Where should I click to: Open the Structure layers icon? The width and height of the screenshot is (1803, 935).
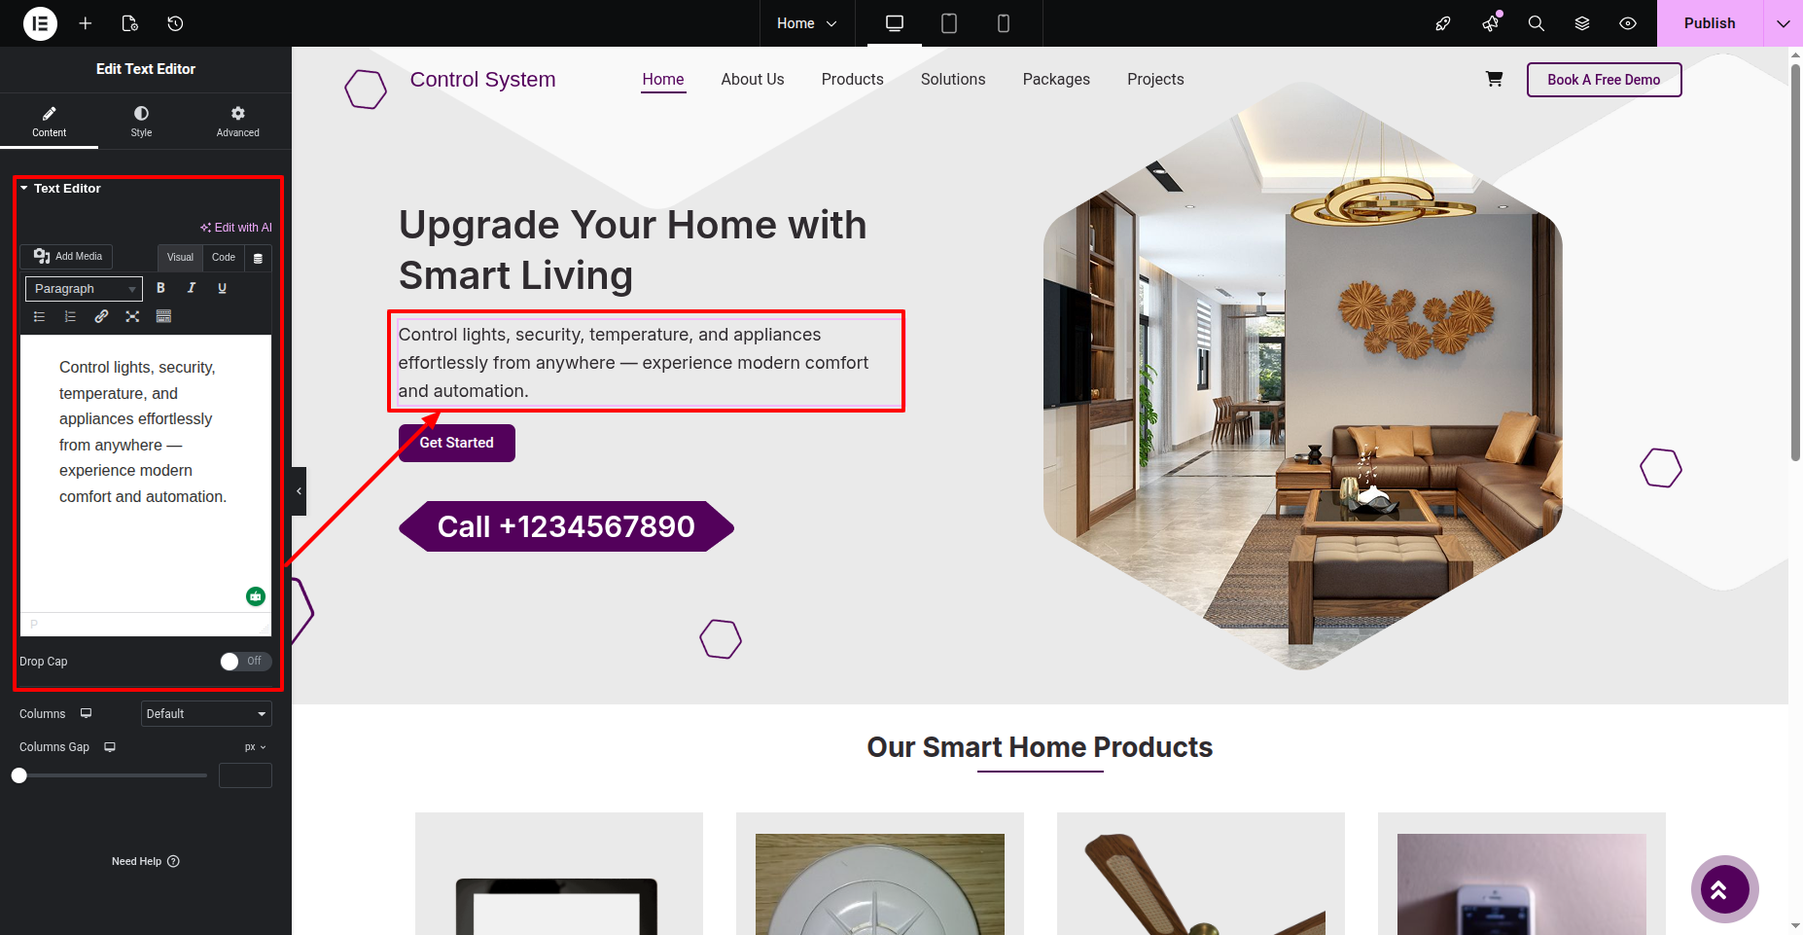coord(1582,23)
